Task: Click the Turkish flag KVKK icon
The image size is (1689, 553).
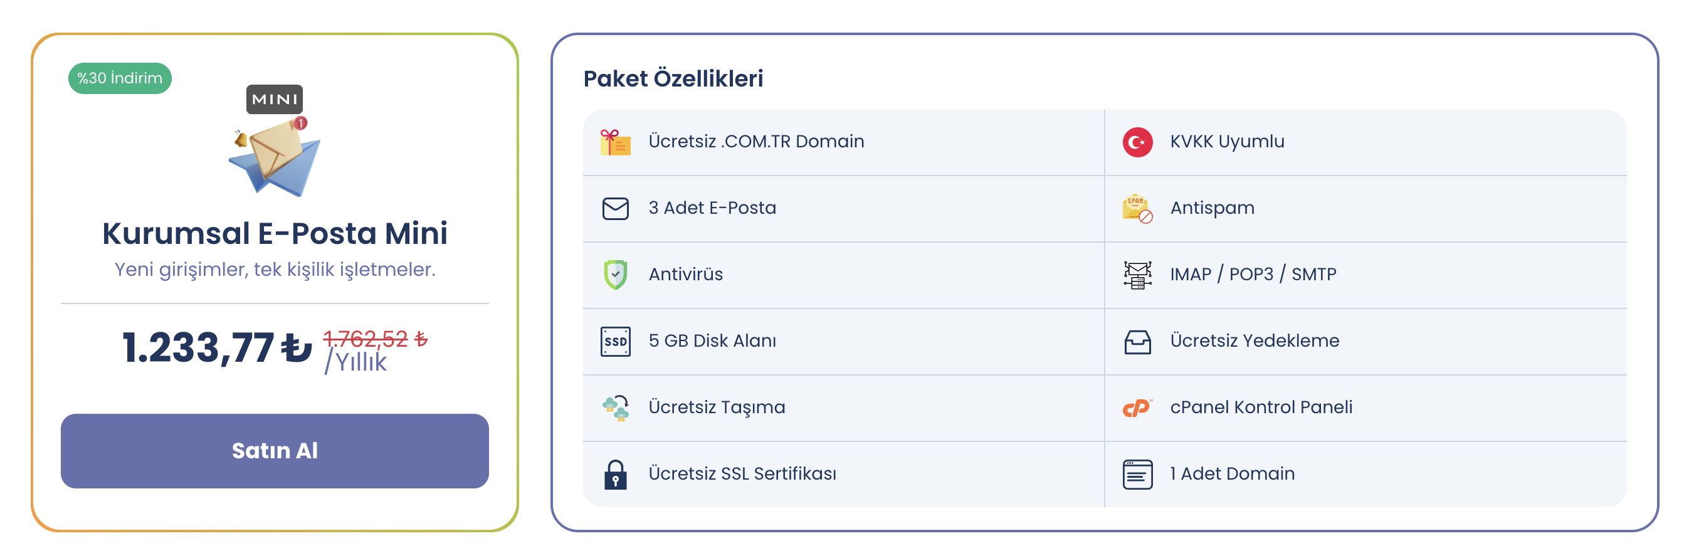Action: 1137,142
